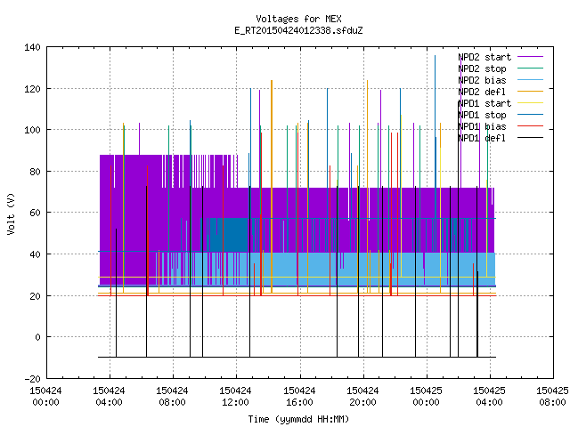
Task: Click the NPD2 start legend label
Action: click(x=484, y=57)
